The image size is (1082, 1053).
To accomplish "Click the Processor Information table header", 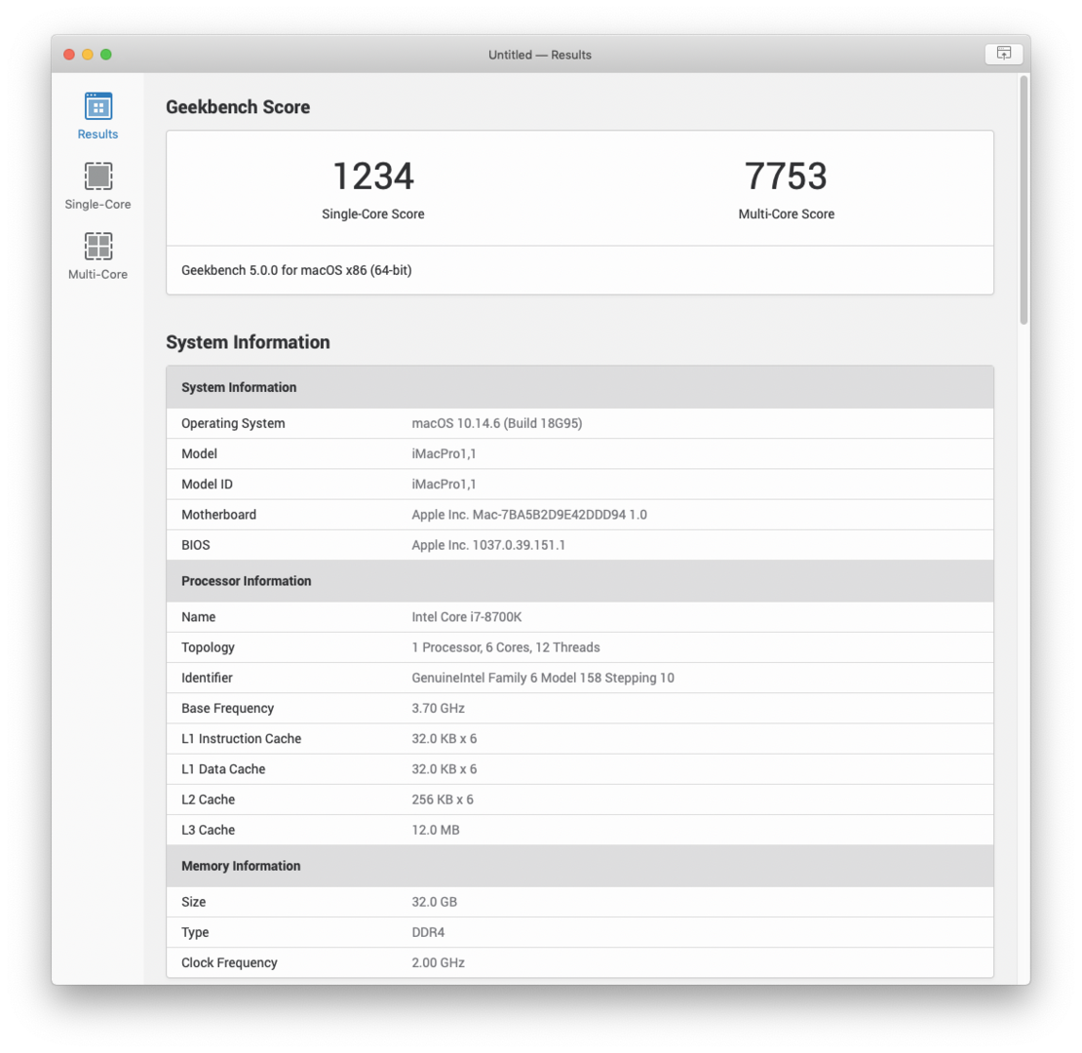I will click(x=580, y=581).
